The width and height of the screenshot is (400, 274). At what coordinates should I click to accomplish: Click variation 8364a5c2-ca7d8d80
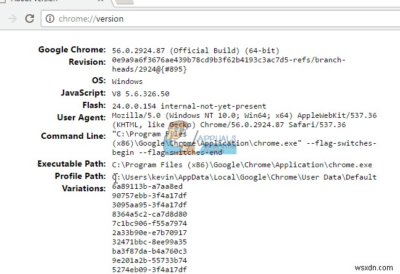[149, 214]
